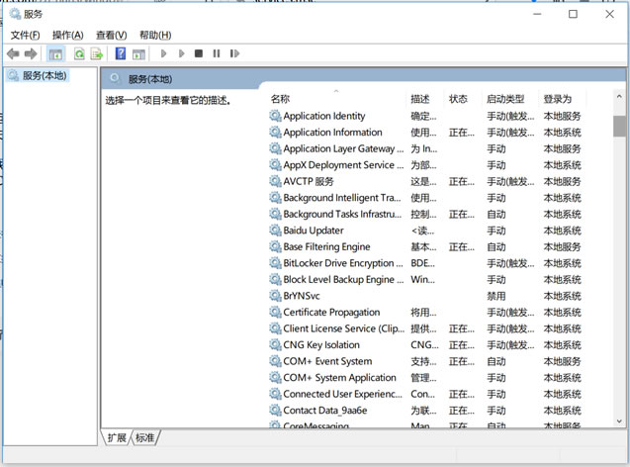Open the 文件(F) menu
Viewport: 630px width, 467px height.
(x=26, y=36)
